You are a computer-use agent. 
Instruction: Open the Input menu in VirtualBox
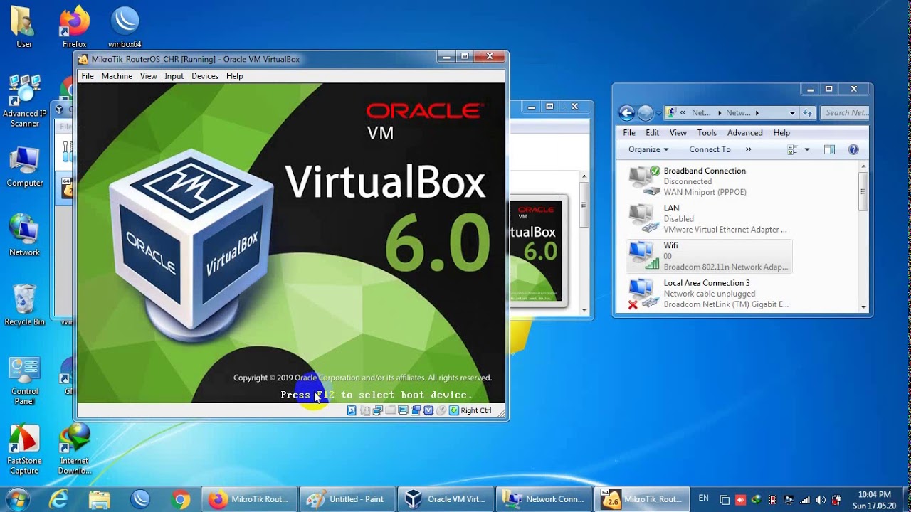[x=174, y=76]
